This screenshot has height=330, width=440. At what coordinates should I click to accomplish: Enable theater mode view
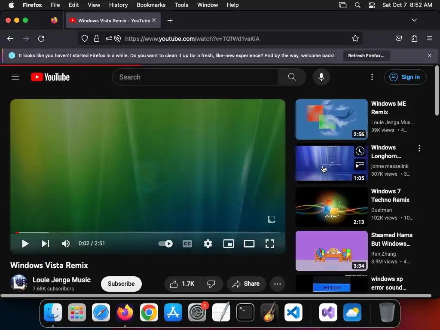pos(249,244)
